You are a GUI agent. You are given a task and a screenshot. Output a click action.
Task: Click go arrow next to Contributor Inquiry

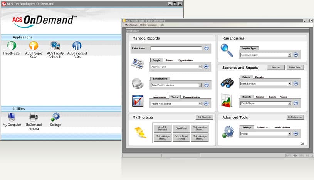click(296, 55)
